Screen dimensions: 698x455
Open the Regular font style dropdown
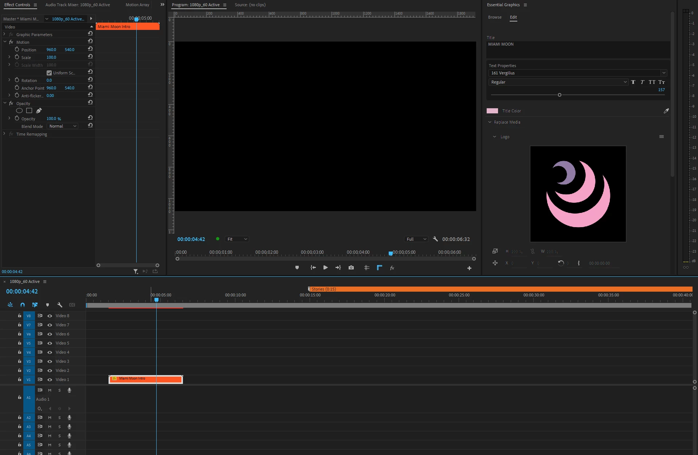(x=558, y=82)
